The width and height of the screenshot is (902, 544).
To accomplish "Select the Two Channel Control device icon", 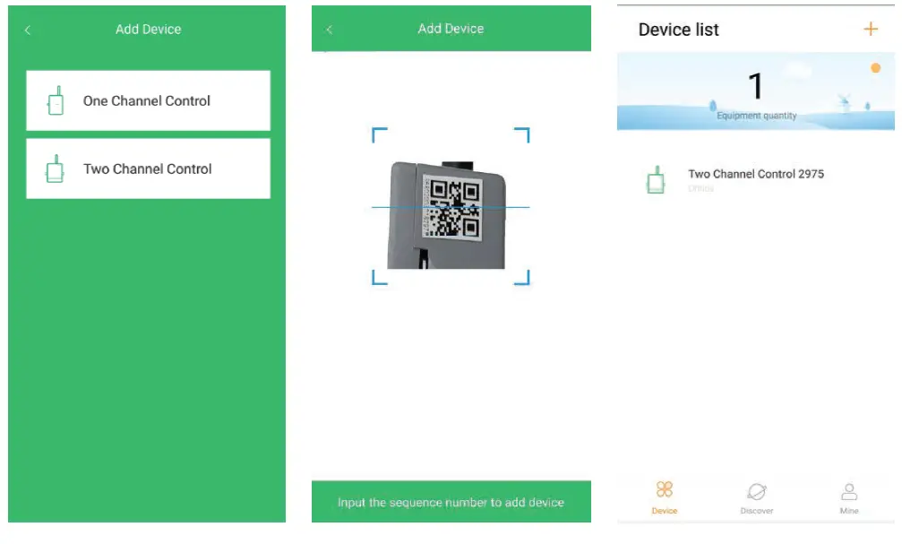I will [56, 168].
